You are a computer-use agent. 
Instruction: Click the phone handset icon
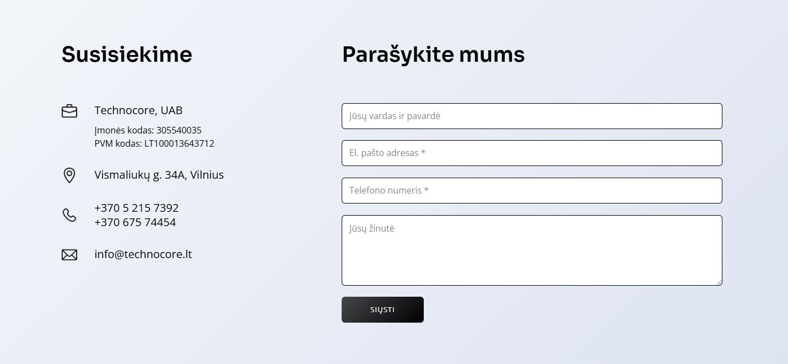tap(69, 215)
